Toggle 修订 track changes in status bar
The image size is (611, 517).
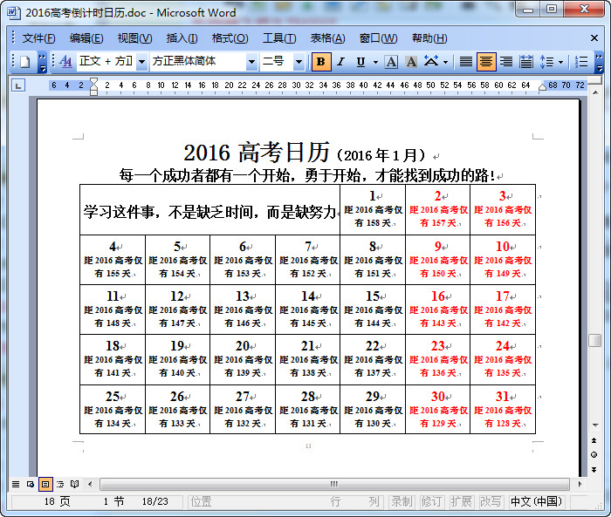click(x=431, y=501)
